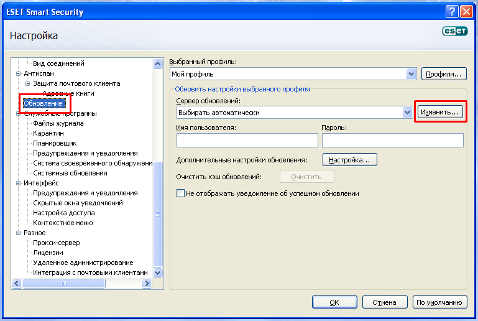Click the tree scroll left arrow
Image resolution: width=478 pixels, height=321 pixels.
[x=17, y=283]
